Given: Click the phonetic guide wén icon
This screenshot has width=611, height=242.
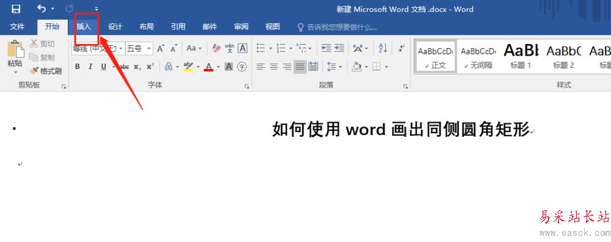Looking at the screenshot, I should coord(230,48).
